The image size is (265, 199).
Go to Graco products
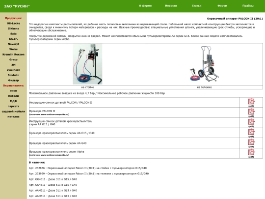pos(13,59)
